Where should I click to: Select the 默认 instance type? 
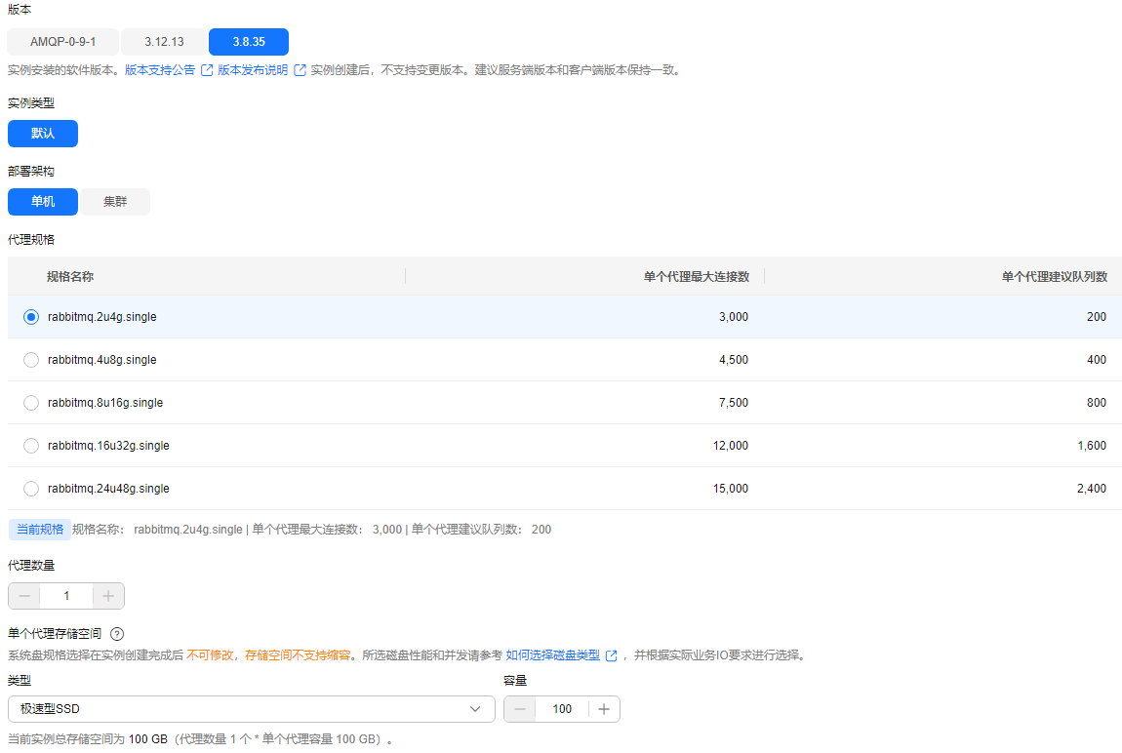[43, 134]
